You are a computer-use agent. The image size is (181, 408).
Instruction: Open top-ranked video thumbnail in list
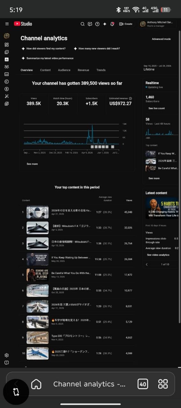coord(38,212)
